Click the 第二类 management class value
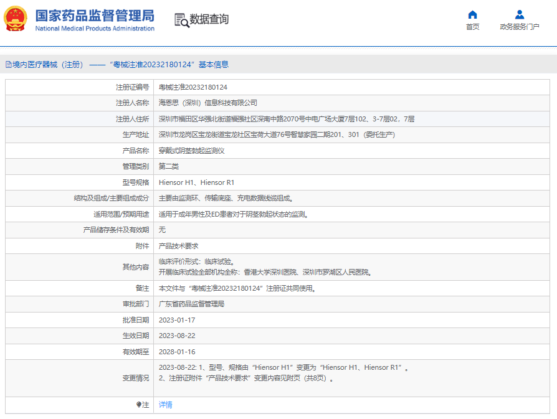 [x=168, y=166]
